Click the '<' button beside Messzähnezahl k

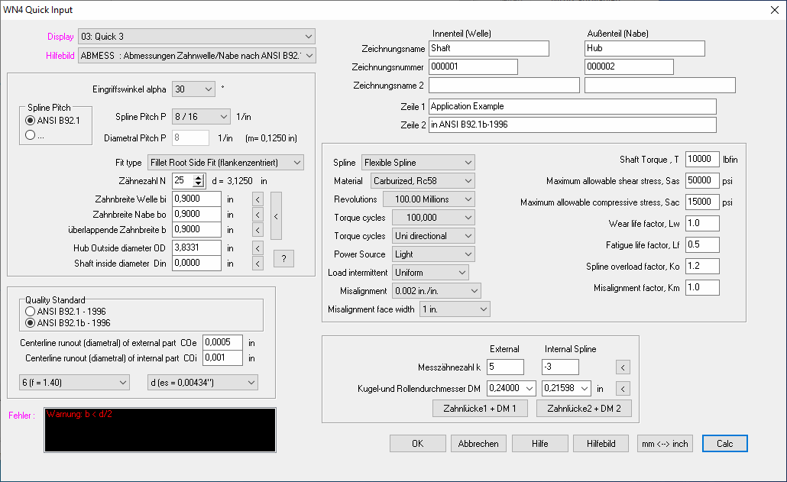(x=623, y=367)
